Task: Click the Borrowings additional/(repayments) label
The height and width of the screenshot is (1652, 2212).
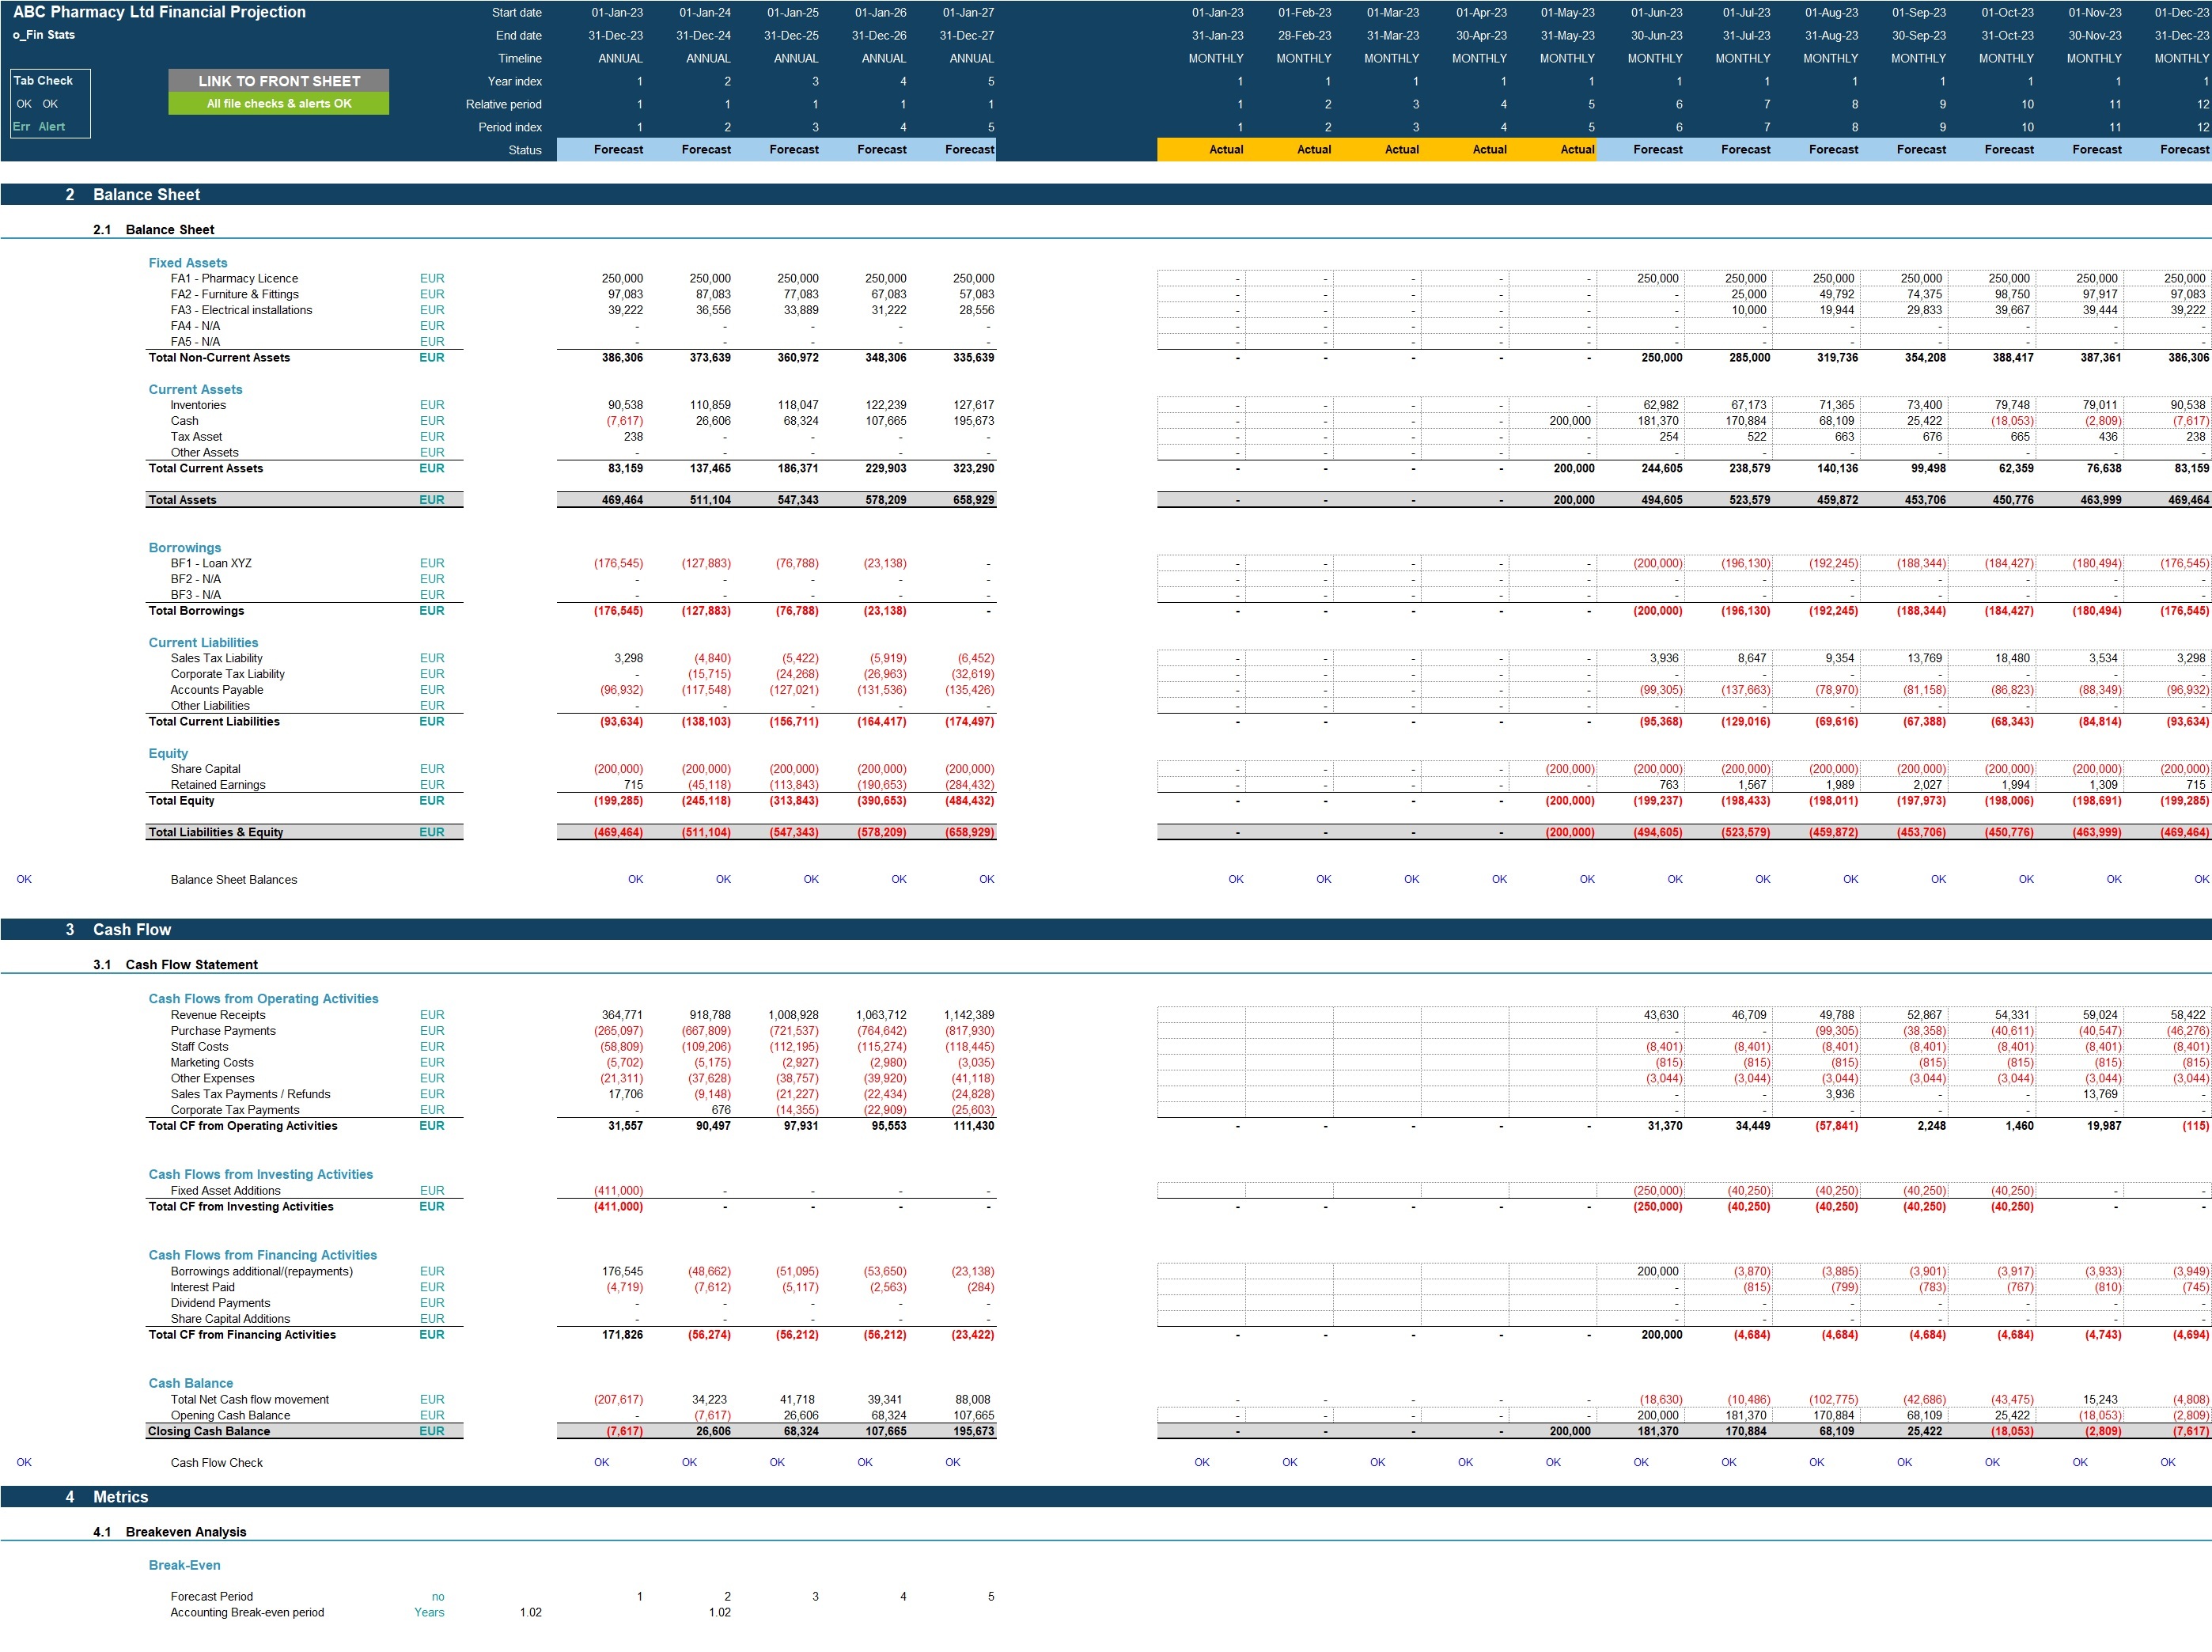Action: (x=262, y=1273)
